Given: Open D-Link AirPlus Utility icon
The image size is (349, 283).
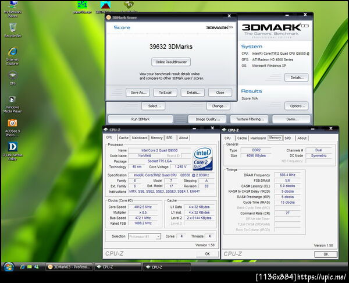Looking at the screenshot, I should [x=13, y=151].
